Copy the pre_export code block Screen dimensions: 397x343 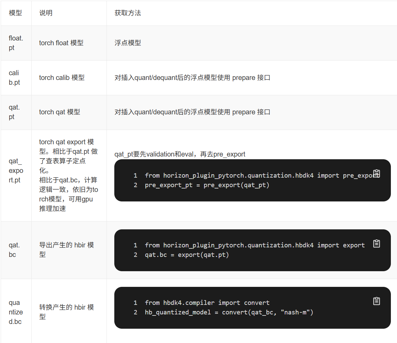[x=377, y=174]
